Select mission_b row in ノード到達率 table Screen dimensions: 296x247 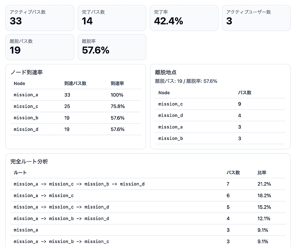point(75,118)
